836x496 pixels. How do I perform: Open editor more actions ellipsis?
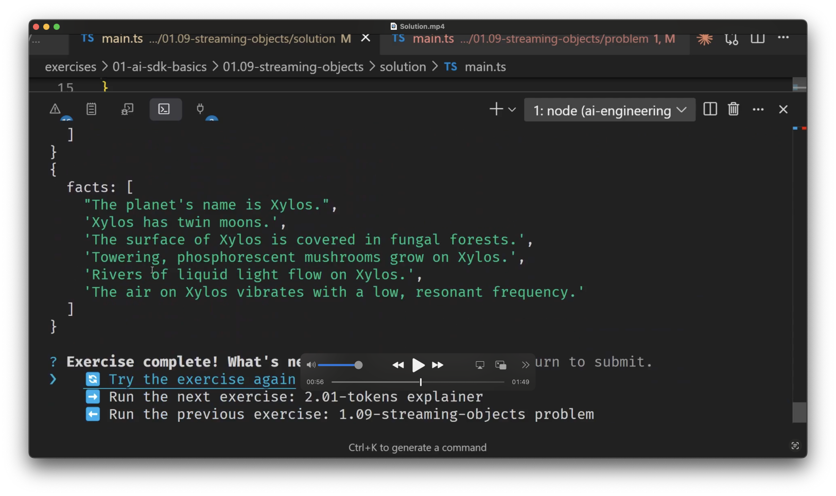pyautogui.click(x=783, y=38)
